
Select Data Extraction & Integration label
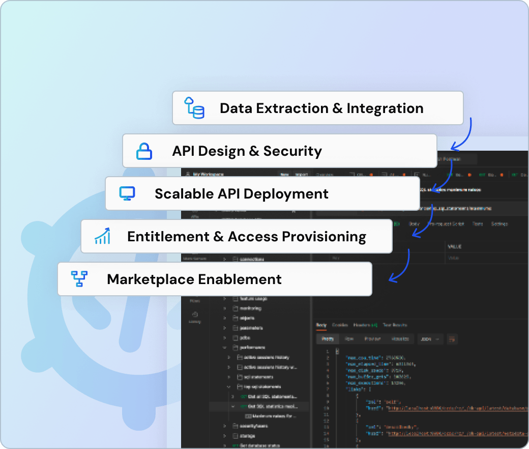[x=321, y=108]
